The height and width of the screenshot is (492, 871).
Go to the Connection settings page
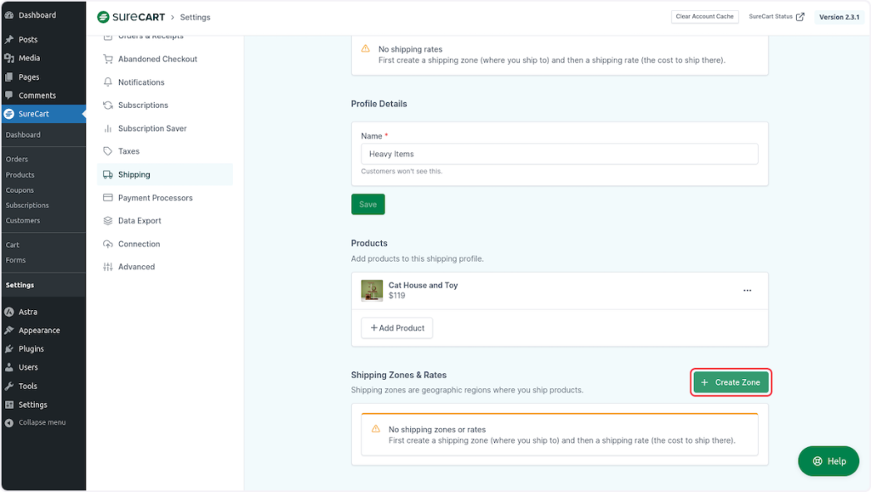(x=139, y=244)
